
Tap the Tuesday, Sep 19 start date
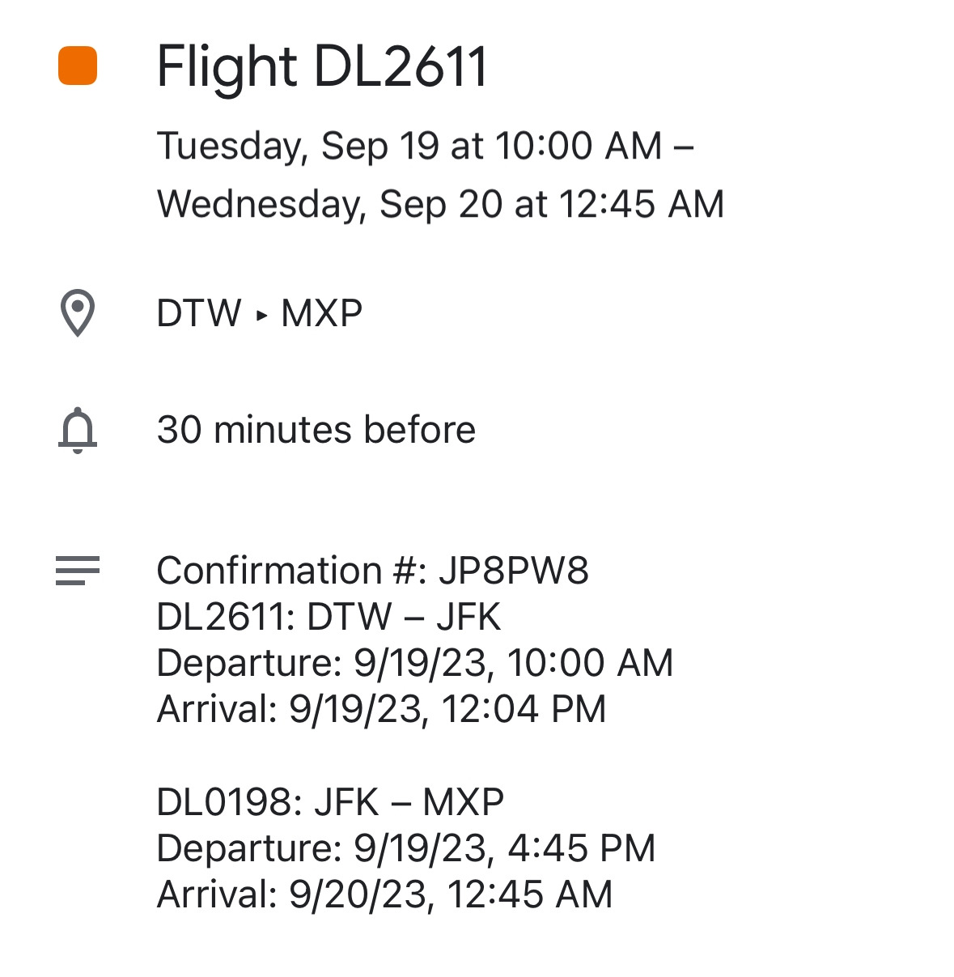297,147
